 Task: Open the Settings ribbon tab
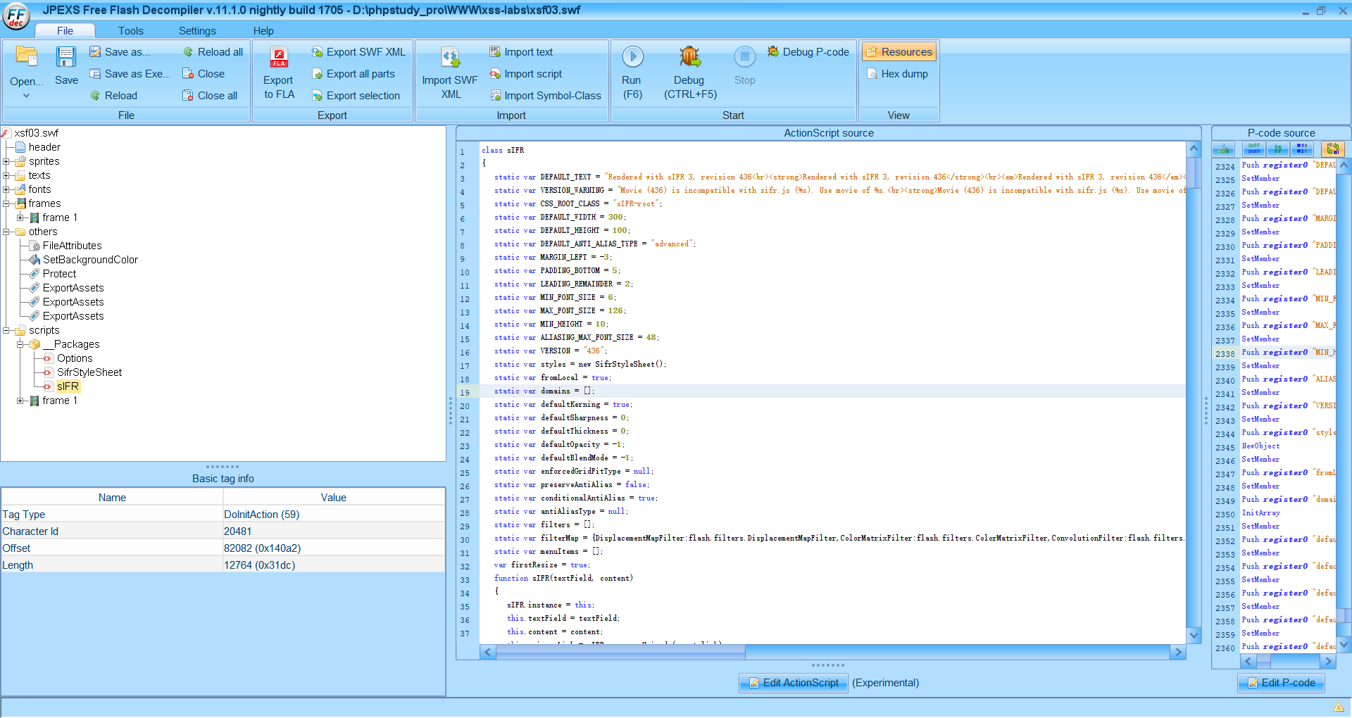tap(197, 30)
